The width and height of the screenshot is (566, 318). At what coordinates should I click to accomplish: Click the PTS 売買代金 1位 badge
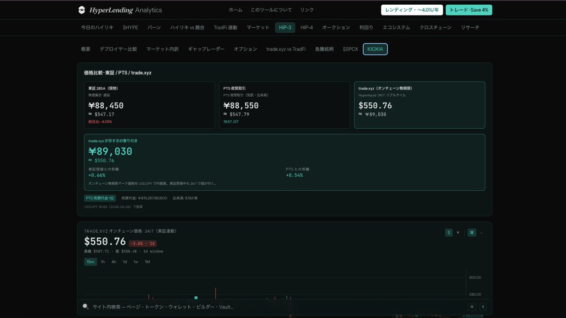click(100, 198)
